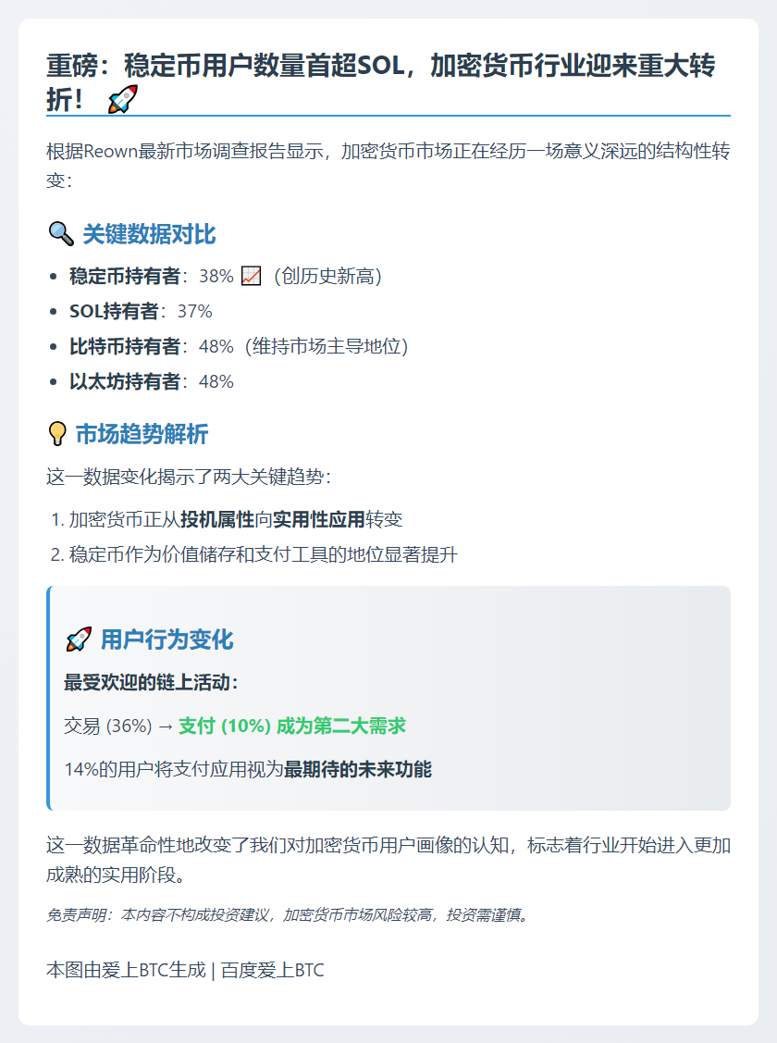
Task: Click the rocket icon beside 用户行为变化
Action: coord(79,639)
